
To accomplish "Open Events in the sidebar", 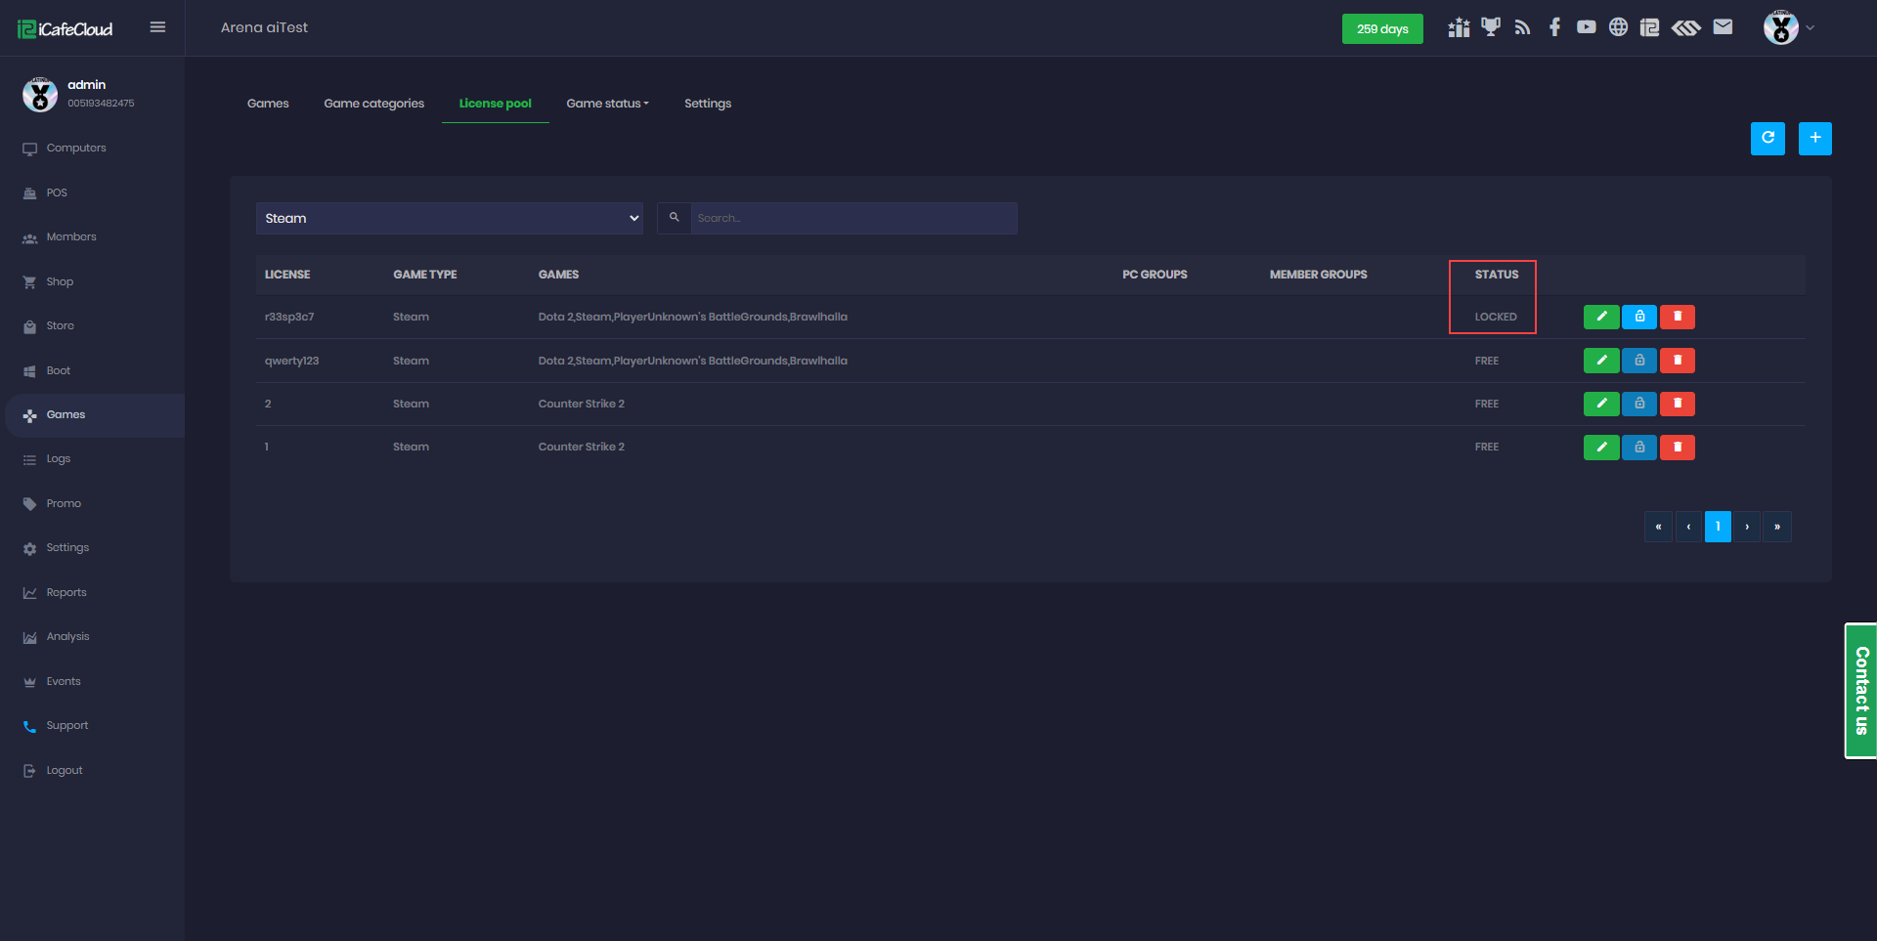I will pos(64,682).
